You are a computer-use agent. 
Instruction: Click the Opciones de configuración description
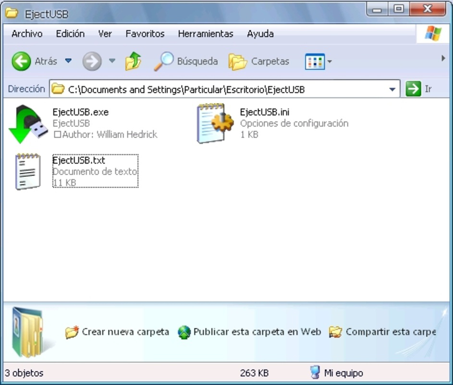click(294, 123)
